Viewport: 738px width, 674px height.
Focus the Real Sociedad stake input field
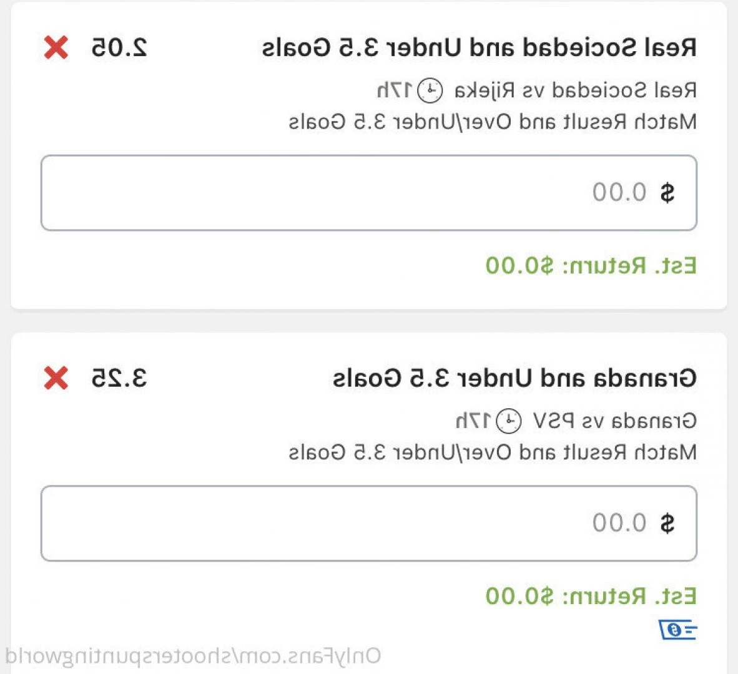369,193
